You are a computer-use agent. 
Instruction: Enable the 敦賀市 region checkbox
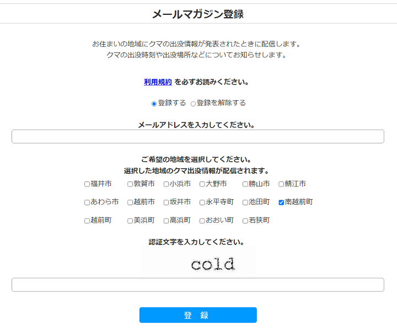point(130,184)
